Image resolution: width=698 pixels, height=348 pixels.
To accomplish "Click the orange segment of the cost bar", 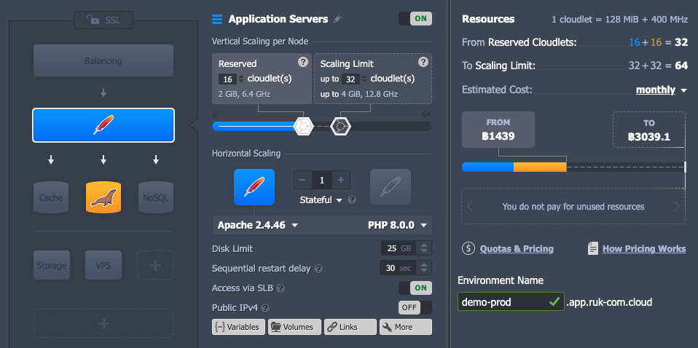I will click(x=540, y=167).
